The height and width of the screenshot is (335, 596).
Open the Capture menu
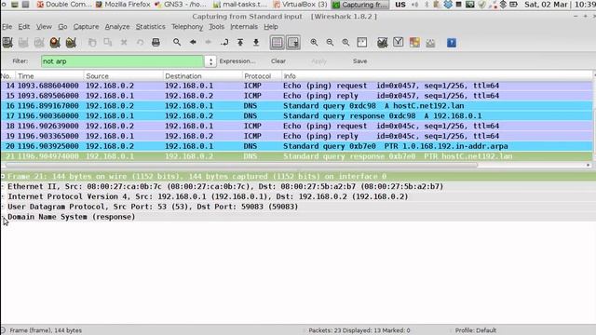point(87,27)
